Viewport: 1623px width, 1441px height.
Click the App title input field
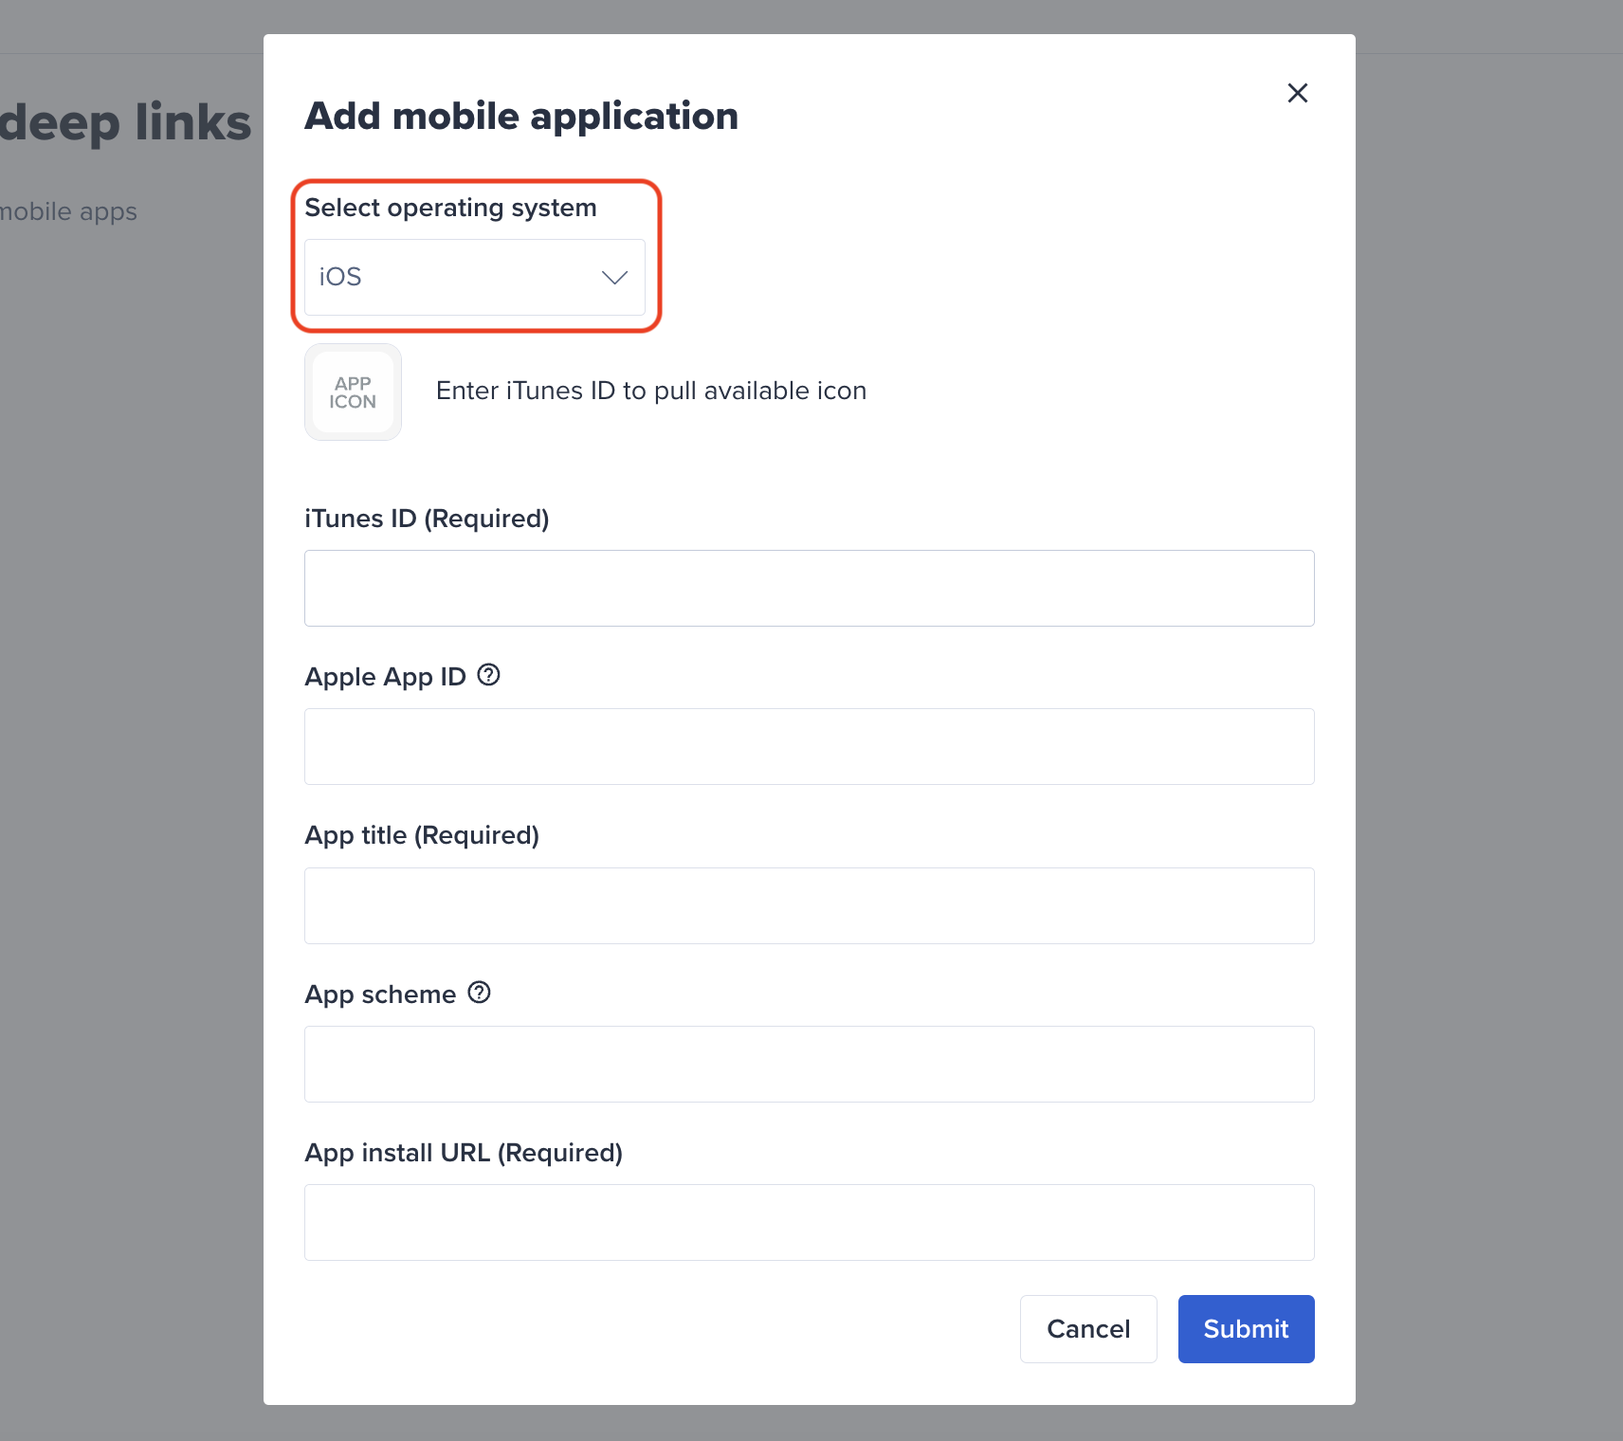pos(808,905)
